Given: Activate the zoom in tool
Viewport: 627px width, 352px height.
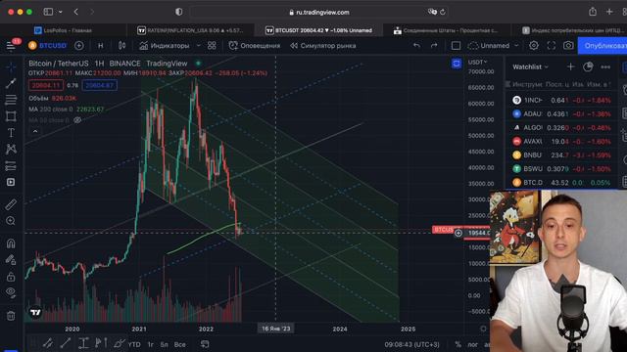Looking at the screenshot, I should (x=11, y=221).
